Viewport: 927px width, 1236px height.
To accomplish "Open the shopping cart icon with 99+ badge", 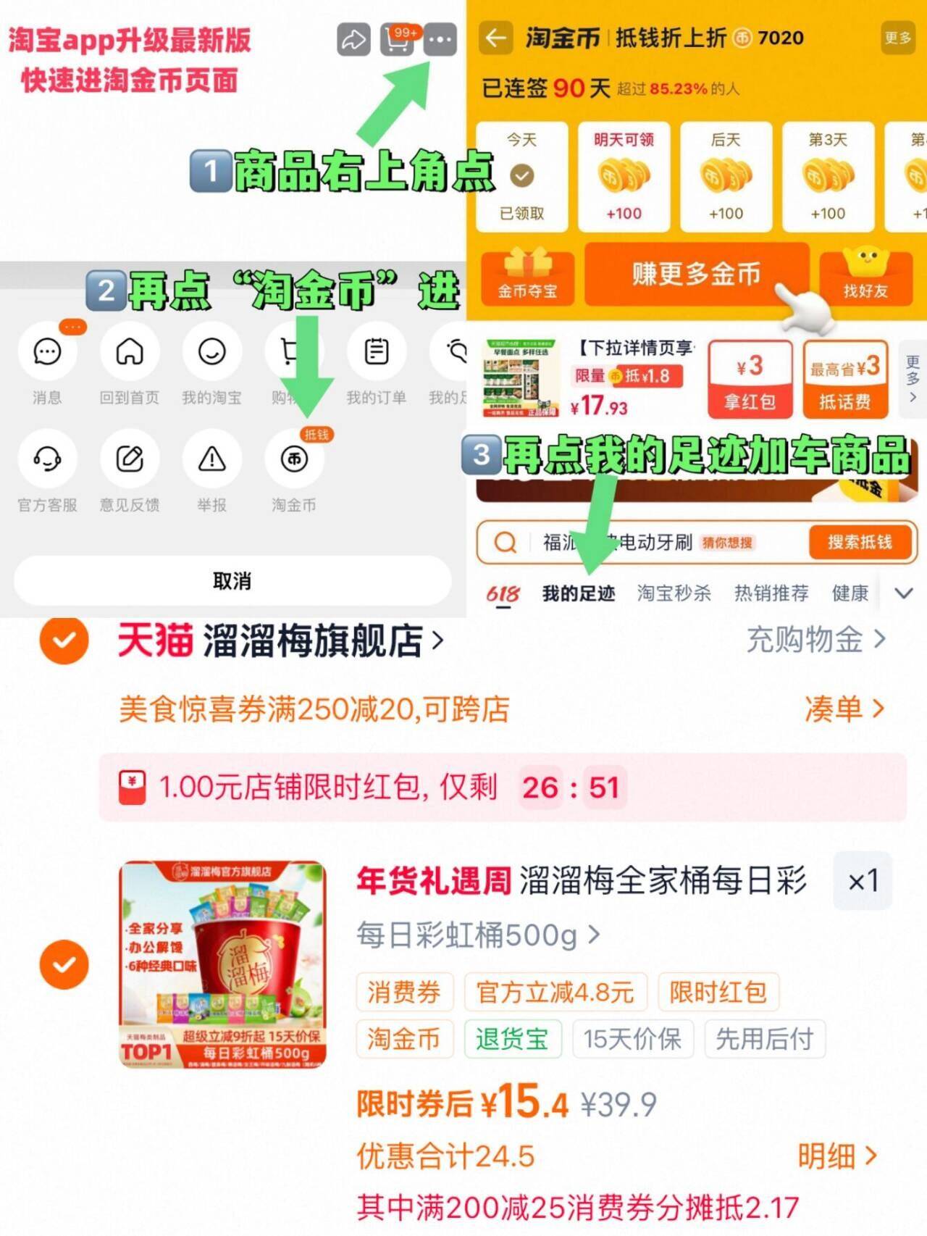I will point(397,40).
